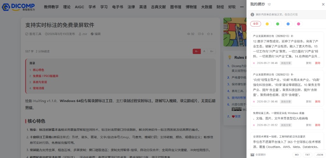Filter excerpts by blue color

click(288, 24)
